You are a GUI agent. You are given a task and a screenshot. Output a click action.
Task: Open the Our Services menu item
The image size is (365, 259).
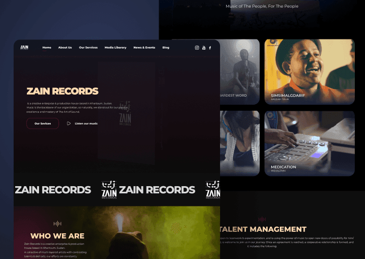click(x=88, y=48)
